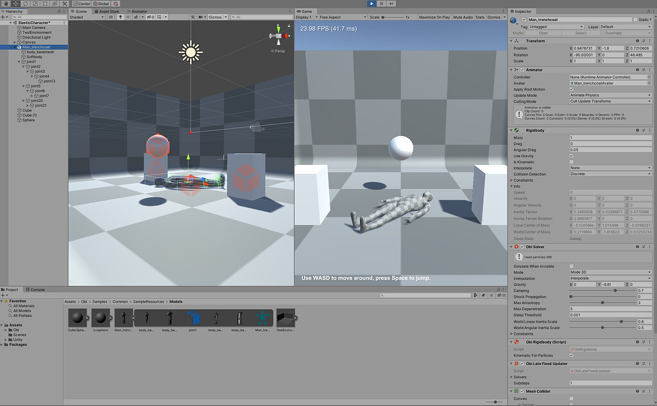Open the Collision Detection dropdown
Viewport: 657px width, 406px height.
coord(610,174)
